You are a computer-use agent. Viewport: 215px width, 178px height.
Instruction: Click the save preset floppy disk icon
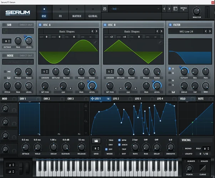104,9
